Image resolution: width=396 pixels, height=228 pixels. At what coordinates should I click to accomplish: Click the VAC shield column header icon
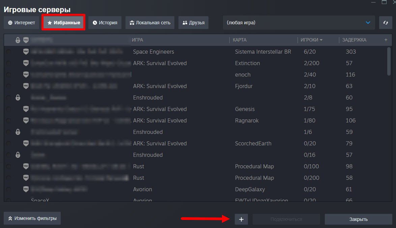click(x=26, y=40)
